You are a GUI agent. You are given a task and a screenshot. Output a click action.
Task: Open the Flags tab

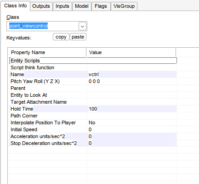[101, 6]
